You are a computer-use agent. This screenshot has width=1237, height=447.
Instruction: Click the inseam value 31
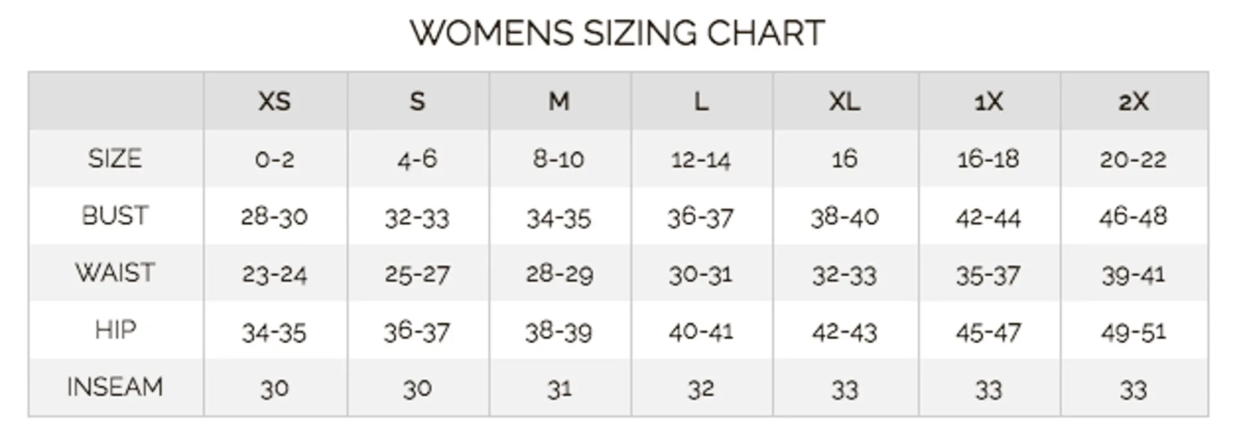[559, 390]
